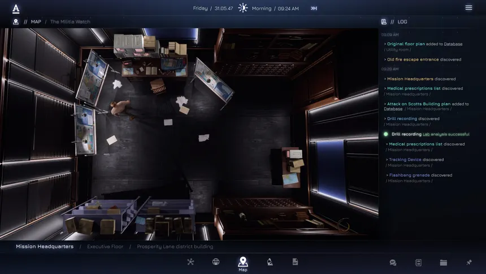Open the mind map network icon
The width and height of the screenshot is (486, 274).
(x=190, y=262)
